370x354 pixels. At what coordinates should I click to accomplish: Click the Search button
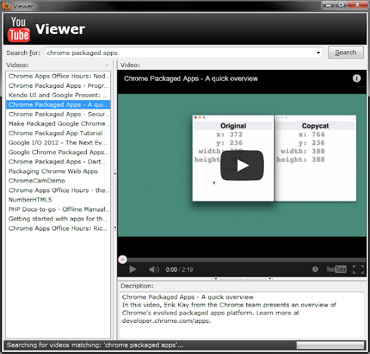coord(346,53)
